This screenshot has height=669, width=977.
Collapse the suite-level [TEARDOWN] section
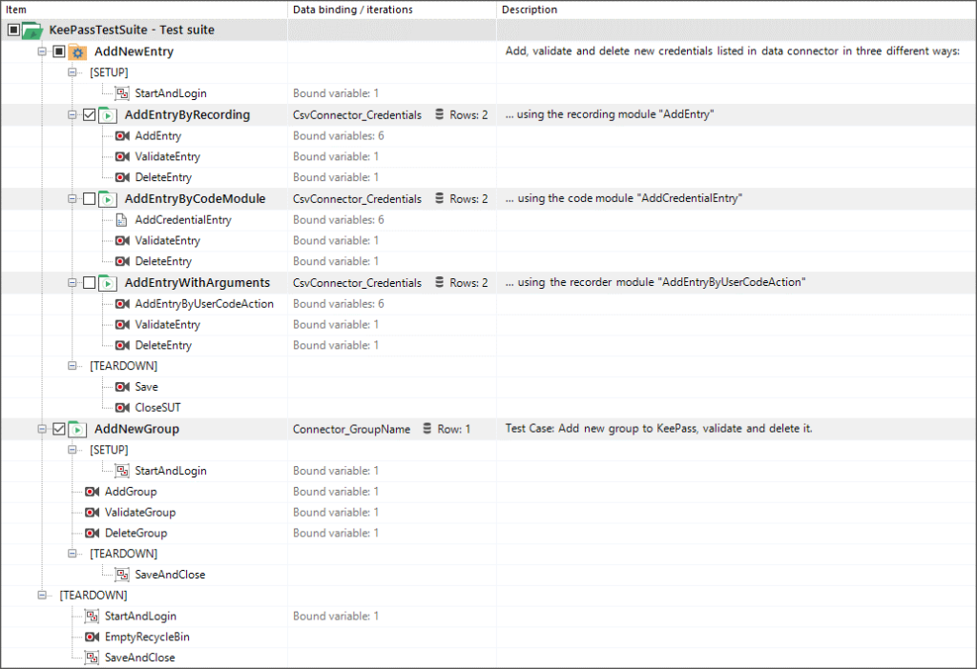pyautogui.click(x=42, y=595)
